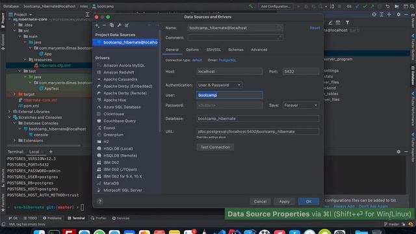Viewport: 416px width, 234px height.
Task: Open Search Everywhere magnifier icon
Action: 412,6
